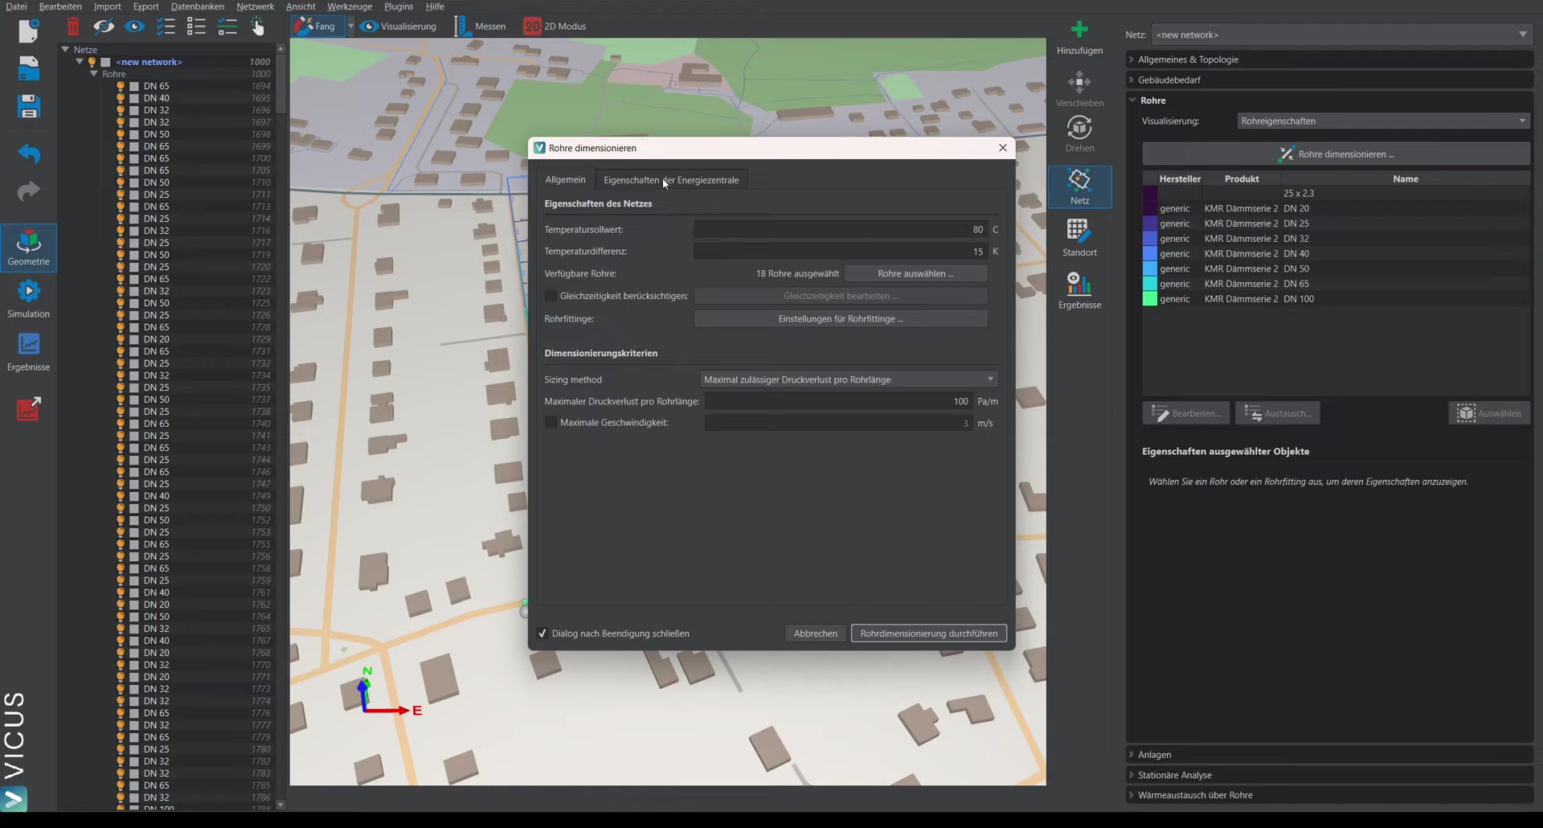The height and width of the screenshot is (828, 1543).
Task: Expand the Stationäre Analyse section
Action: (1329, 775)
